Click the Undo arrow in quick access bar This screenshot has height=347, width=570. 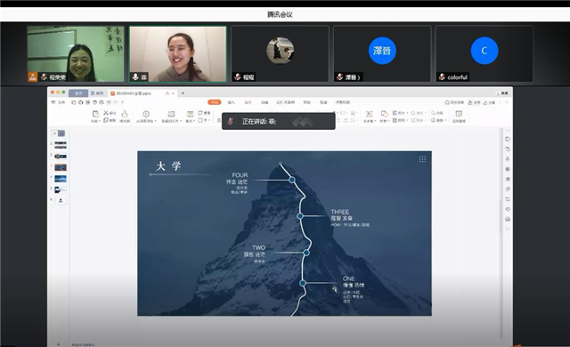(x=109, y=102)
